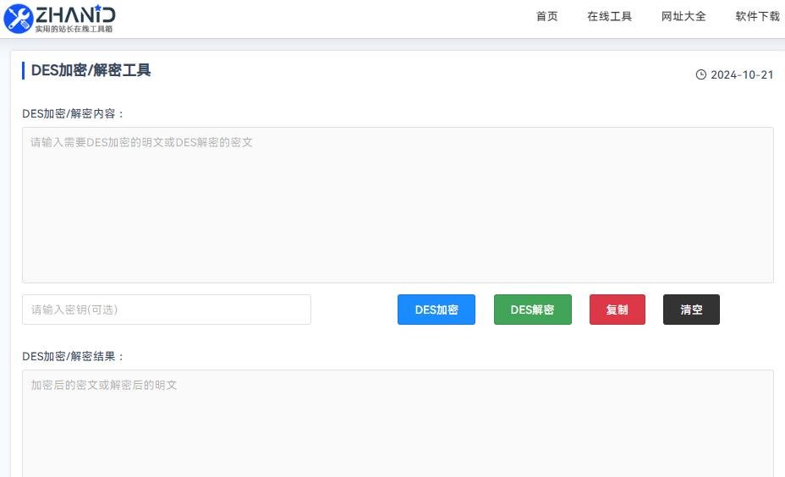Screen dimensions: 785x477
Task: Click the DES加密/解密内容： label
Action: point(73,113)
